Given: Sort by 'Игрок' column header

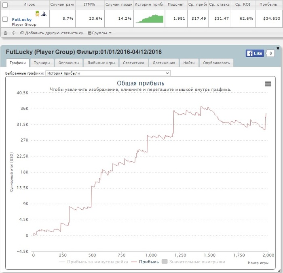Looking at the screenshot, I should coord(29,4).
